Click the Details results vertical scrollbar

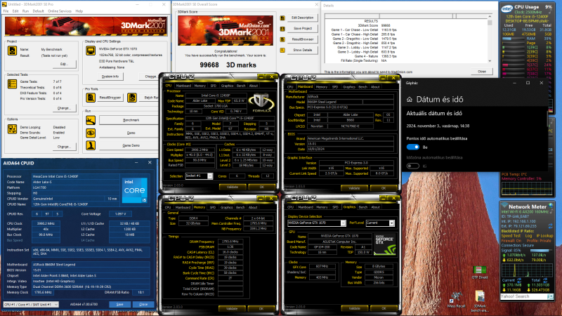coord(490,39)
